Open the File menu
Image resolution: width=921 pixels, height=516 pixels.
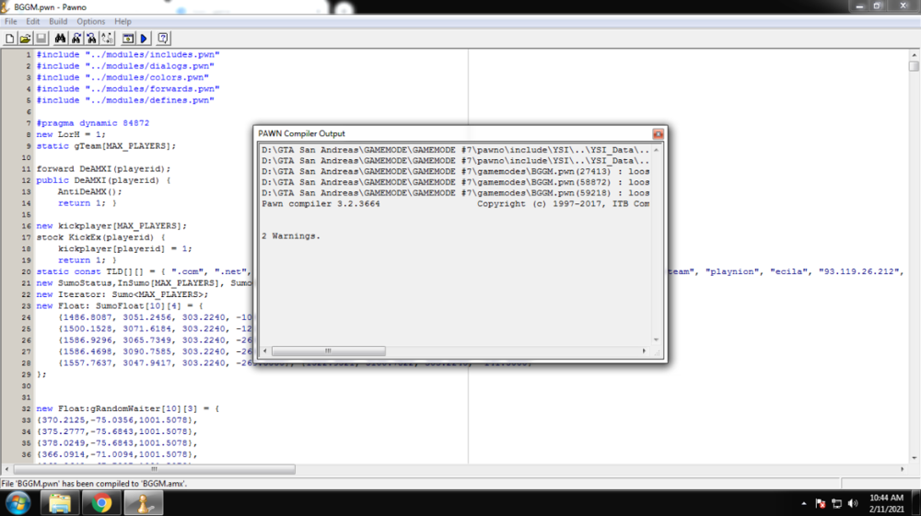11,21
